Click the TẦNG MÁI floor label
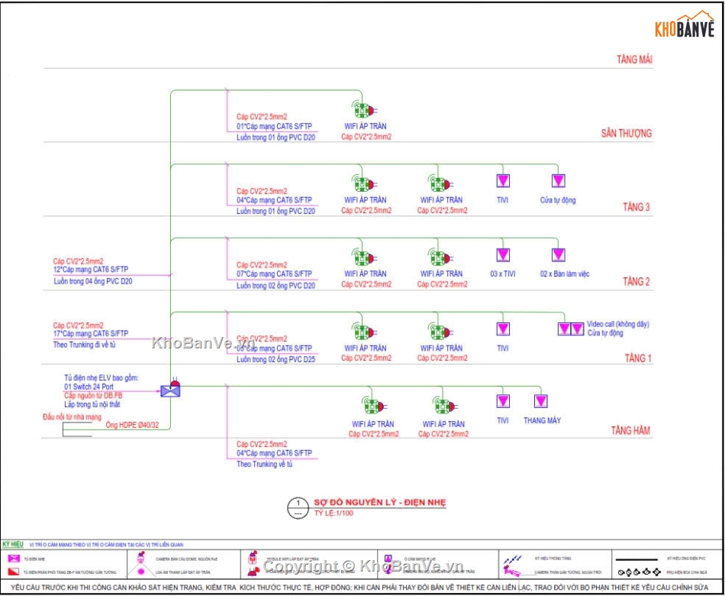 (634, 60)
